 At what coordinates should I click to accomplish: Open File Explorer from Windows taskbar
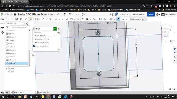20,97
